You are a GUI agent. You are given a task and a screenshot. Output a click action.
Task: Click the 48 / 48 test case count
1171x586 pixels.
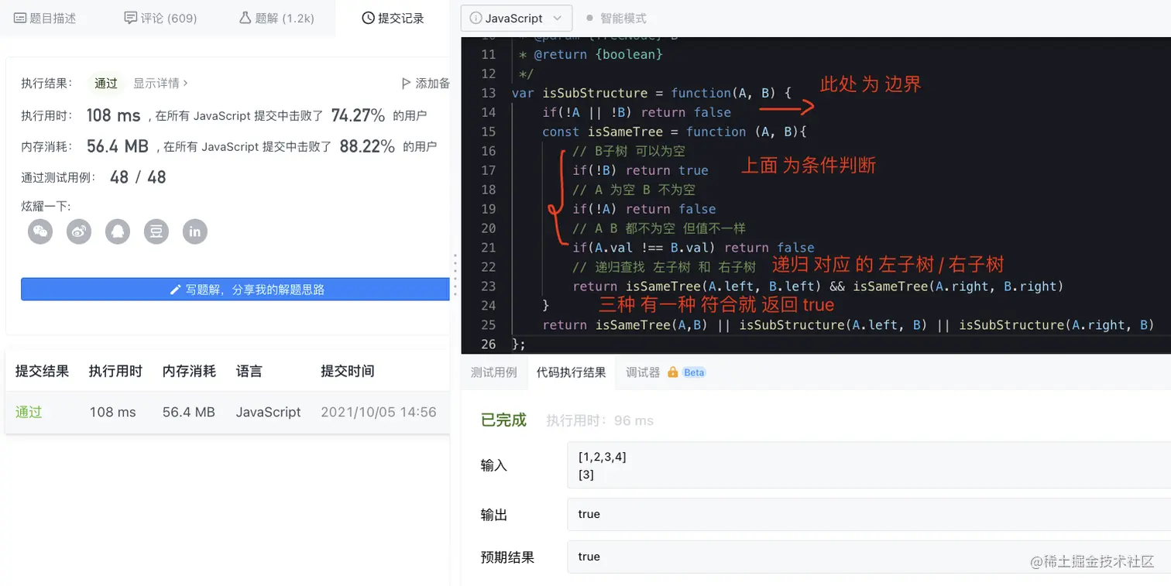(x=138, y=177)
